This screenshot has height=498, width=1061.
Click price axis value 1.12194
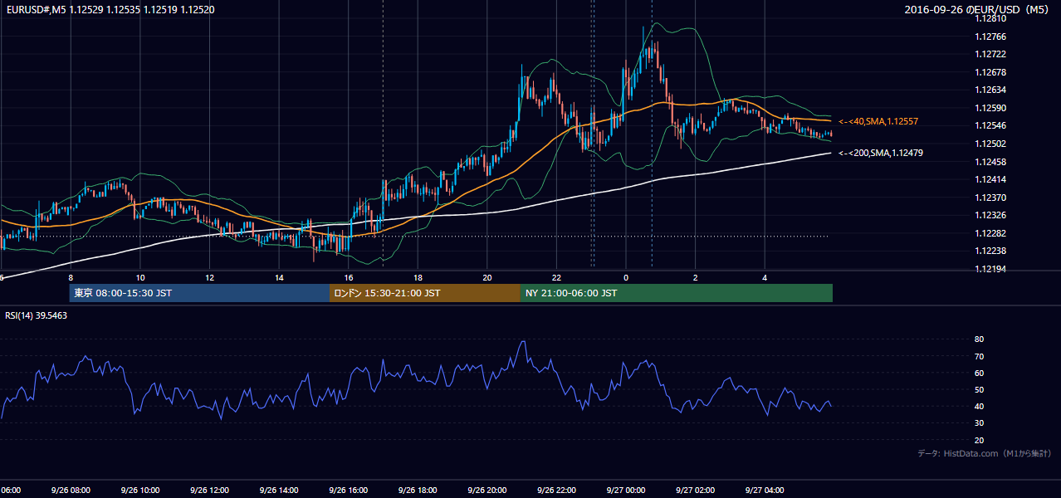click(x=992, y=269)
